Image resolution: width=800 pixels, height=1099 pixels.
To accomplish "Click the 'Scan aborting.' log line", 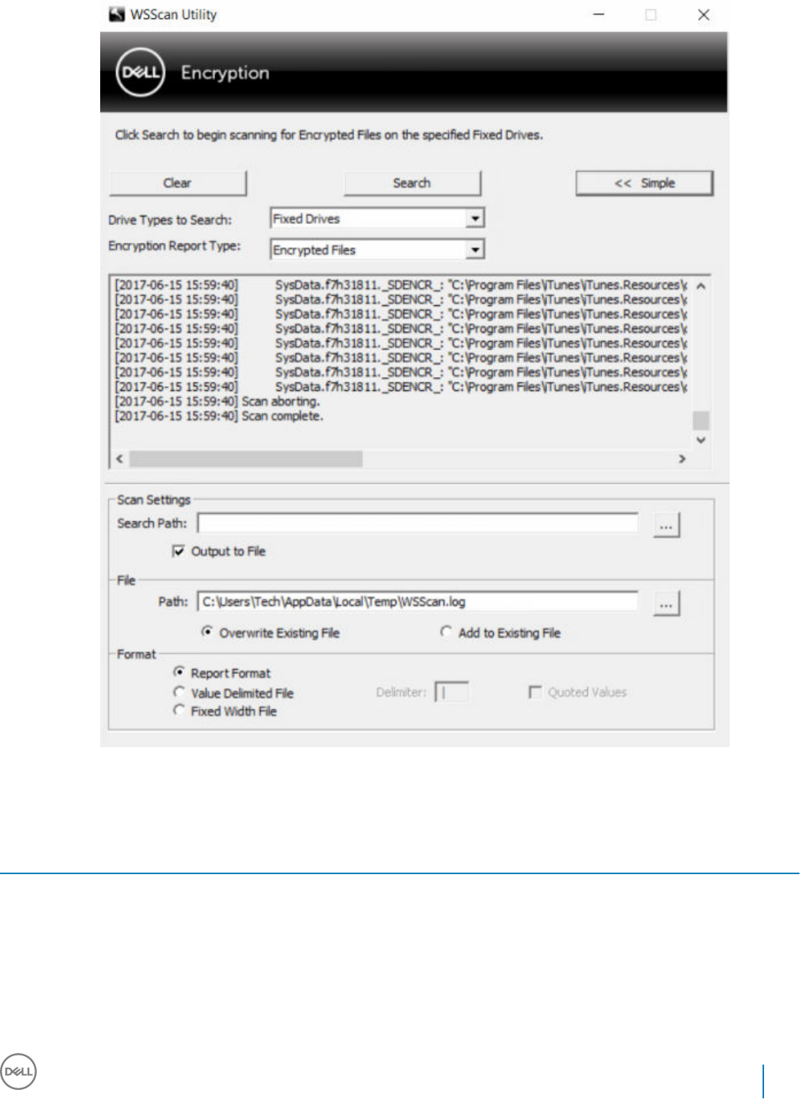I will [x=217, y=402].
